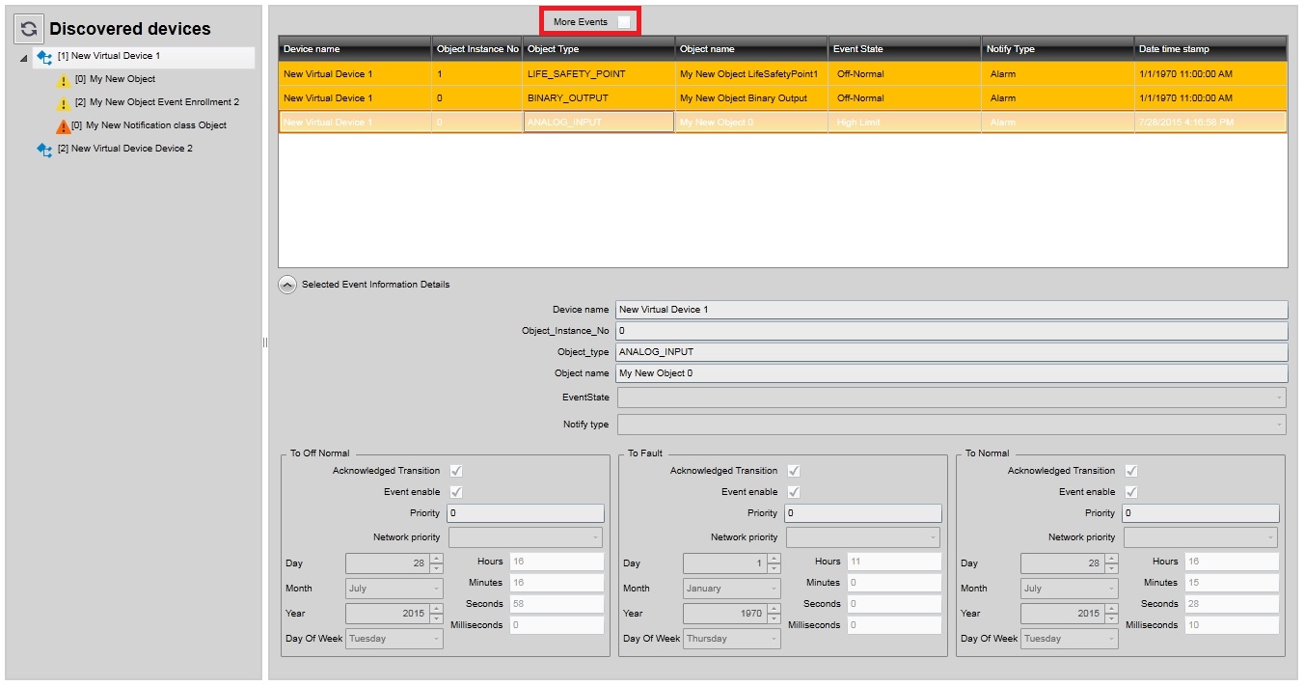Collapse Selected Event Information Details section
Image resolution: width=1304 pixels, height=686 pixels.
click(287, 285)
